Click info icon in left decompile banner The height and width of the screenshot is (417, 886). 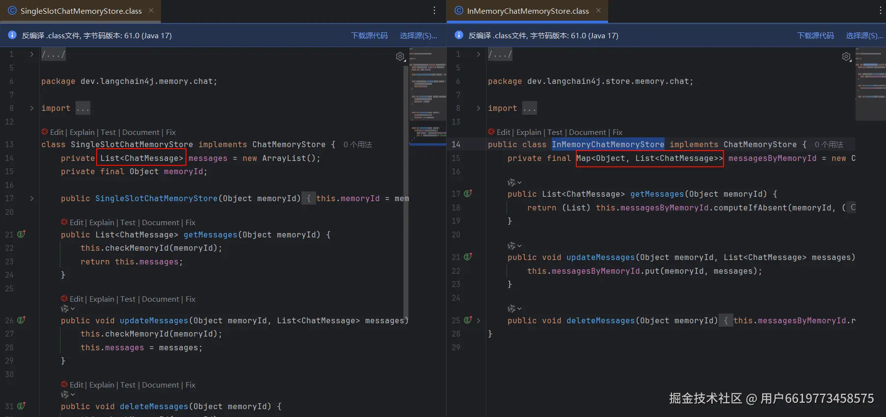[x=12, y=35]
